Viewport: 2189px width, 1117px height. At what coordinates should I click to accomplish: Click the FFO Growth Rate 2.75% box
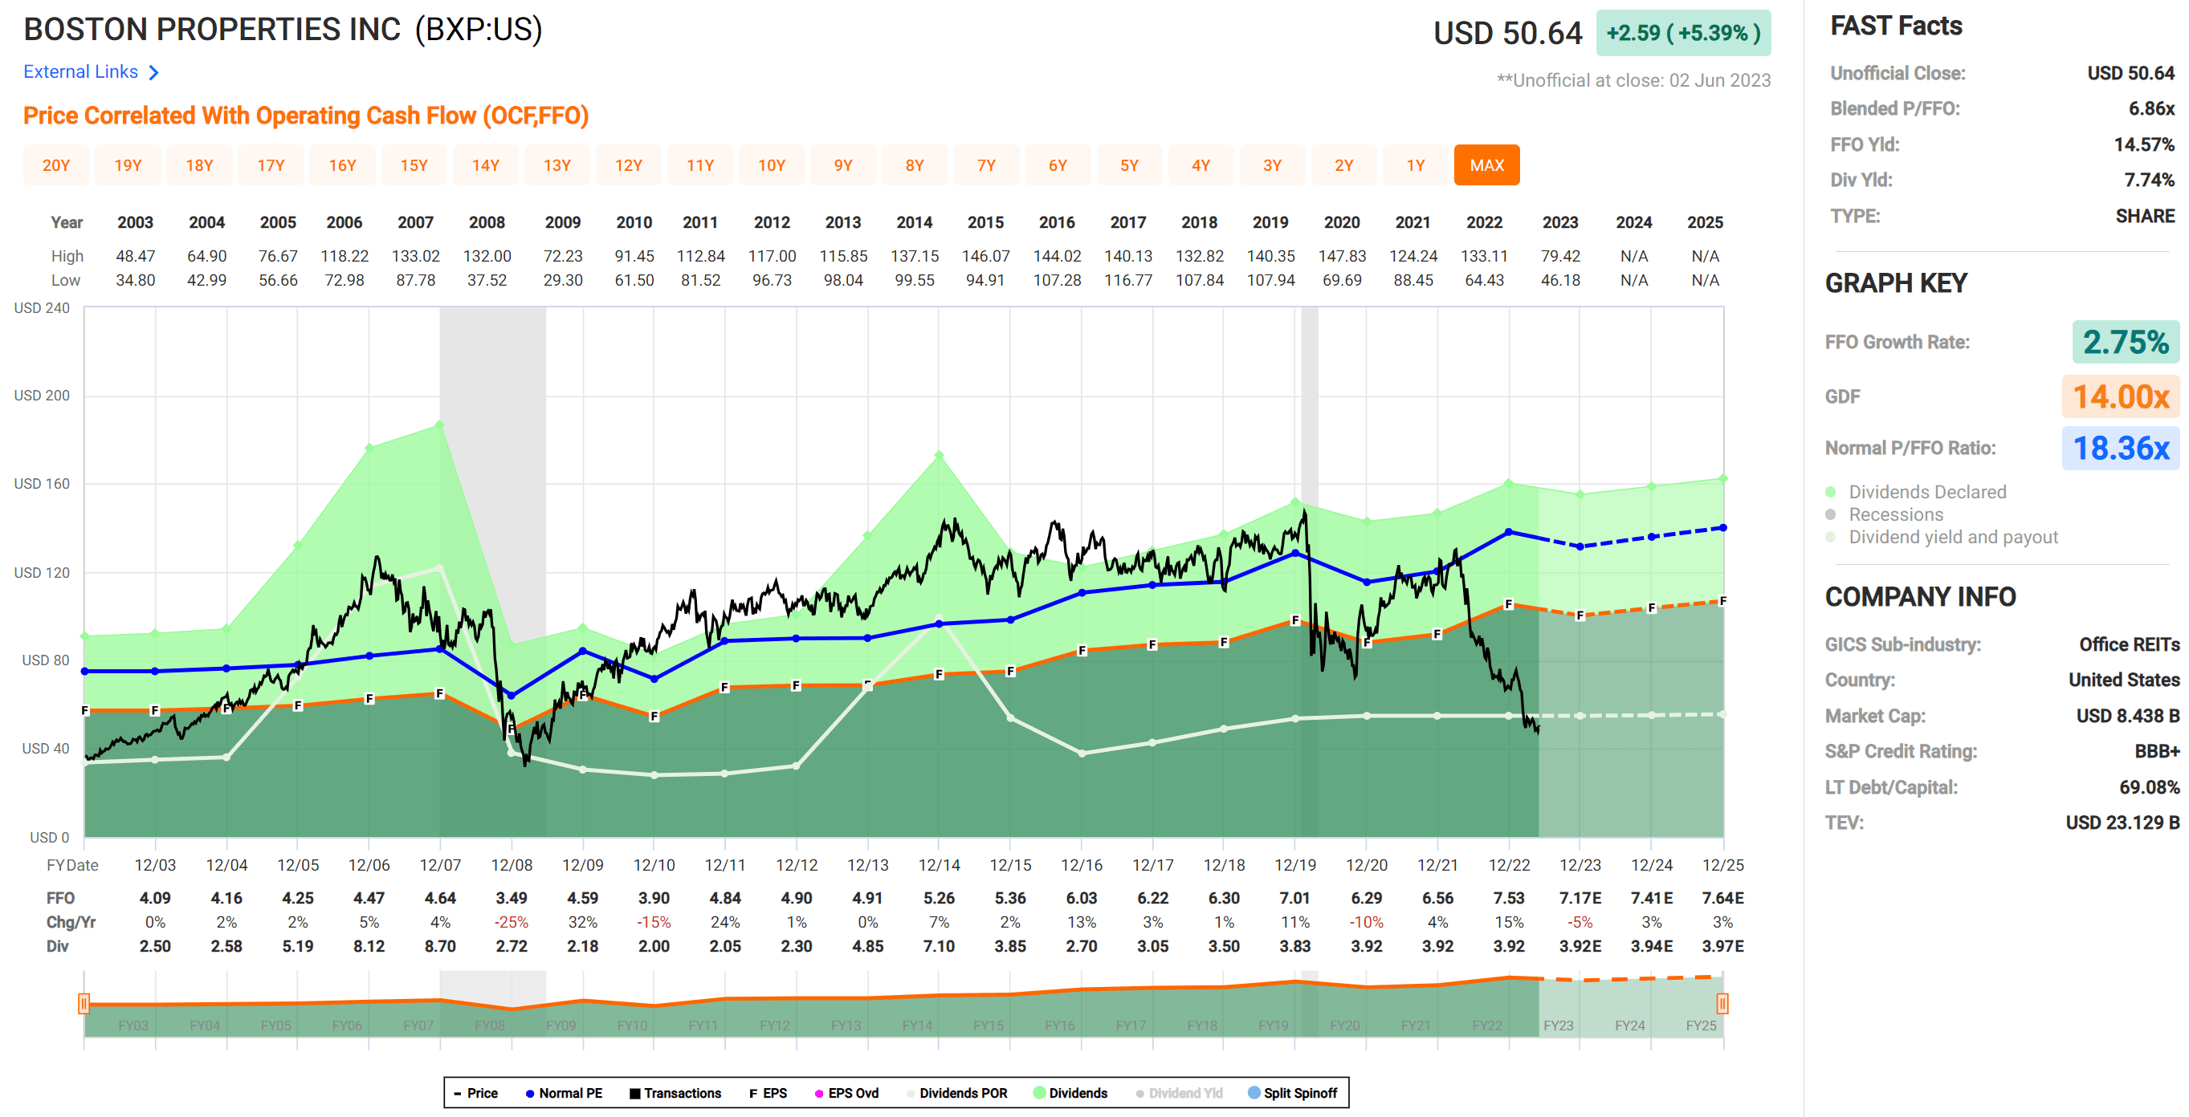[2126, 343]
